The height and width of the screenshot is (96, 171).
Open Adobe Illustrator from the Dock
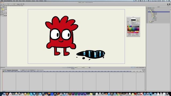70,94
